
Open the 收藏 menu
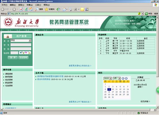[30, 5]
